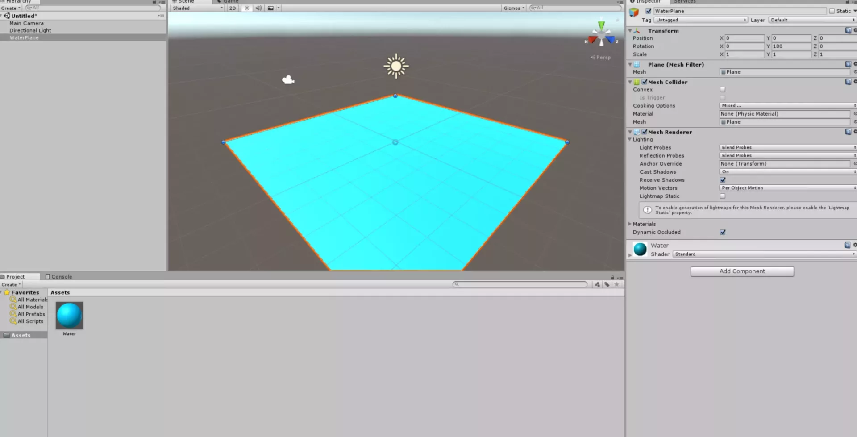This screenshot has height=437, width=857.
Task: Uncheck the Dynamic Occluded checkbox
Action: (723, 232)
